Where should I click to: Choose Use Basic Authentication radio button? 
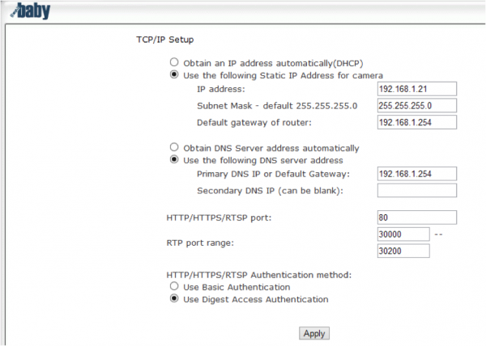click(174, 286)
